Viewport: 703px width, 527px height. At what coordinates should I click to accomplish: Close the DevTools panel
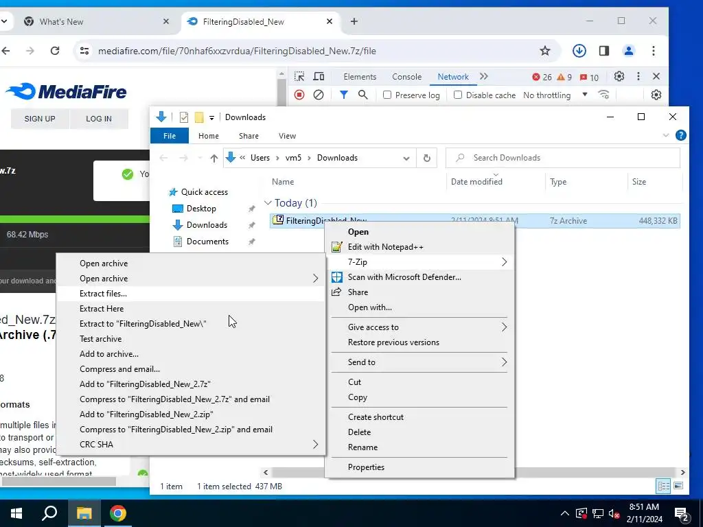pos(656,76)
